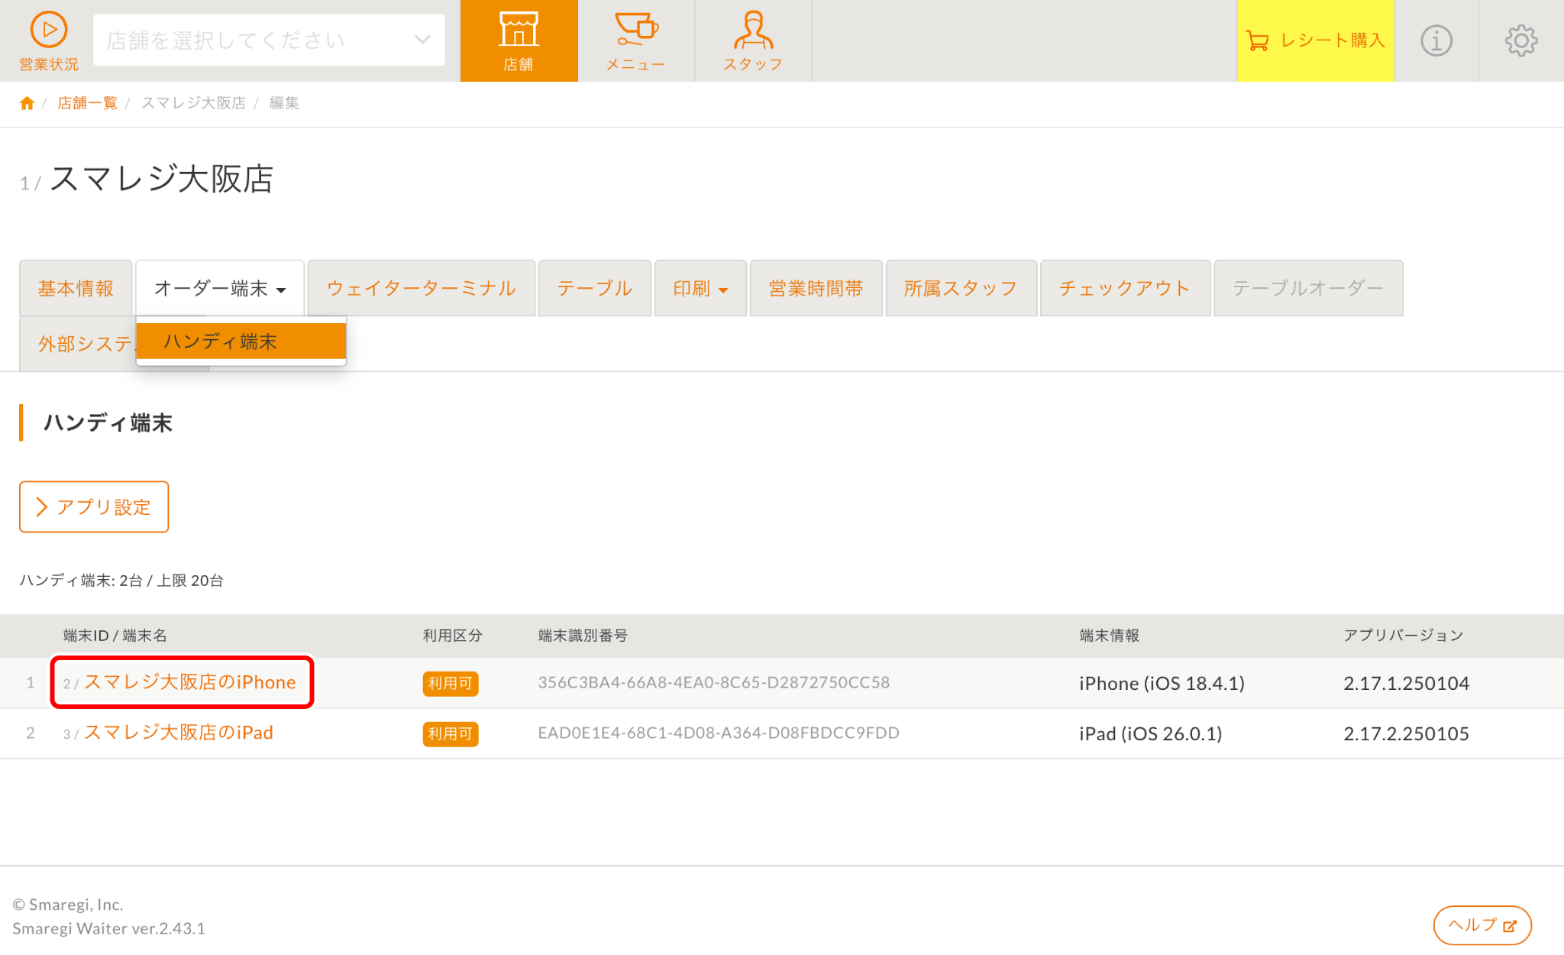1564x955 pixels.
Task: Select ハンディ端末 from dropdown menu
Action: pyautogui.click(x=241, y=342)
